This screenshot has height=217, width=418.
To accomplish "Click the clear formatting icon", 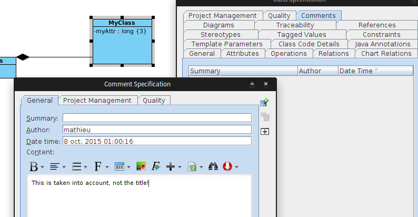I will (x=156, y=166).
